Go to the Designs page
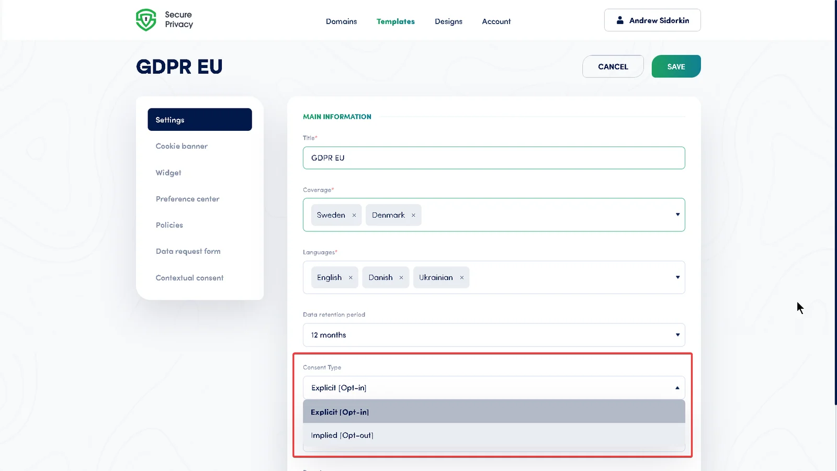 pyautogui.click(x=448, y=21)
